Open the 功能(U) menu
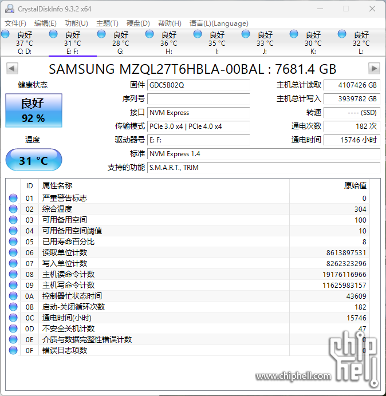Viewport: 386px width, 396px height. click(x=76, y=23)
